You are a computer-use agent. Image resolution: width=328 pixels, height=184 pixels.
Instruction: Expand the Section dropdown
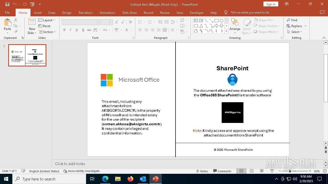tap(47, 32)
